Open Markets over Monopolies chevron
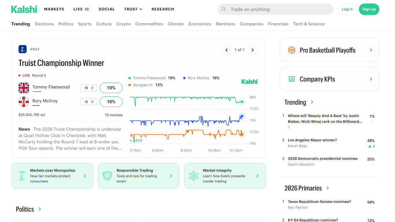This screenshot has height=222, width=395. [x=85, y=176]
